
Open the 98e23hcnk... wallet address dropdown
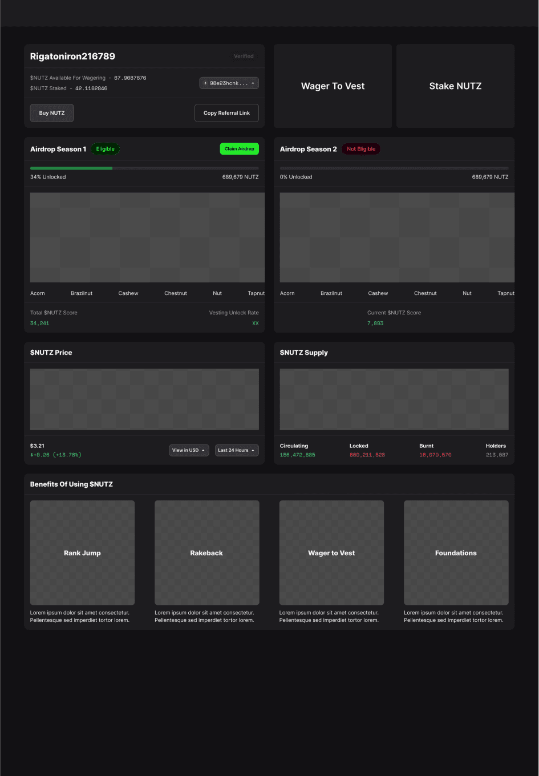click(x=229, y=83)
